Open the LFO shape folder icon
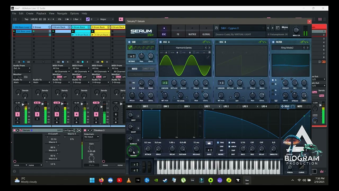339x191 pixels. click(x=209, y=143)
